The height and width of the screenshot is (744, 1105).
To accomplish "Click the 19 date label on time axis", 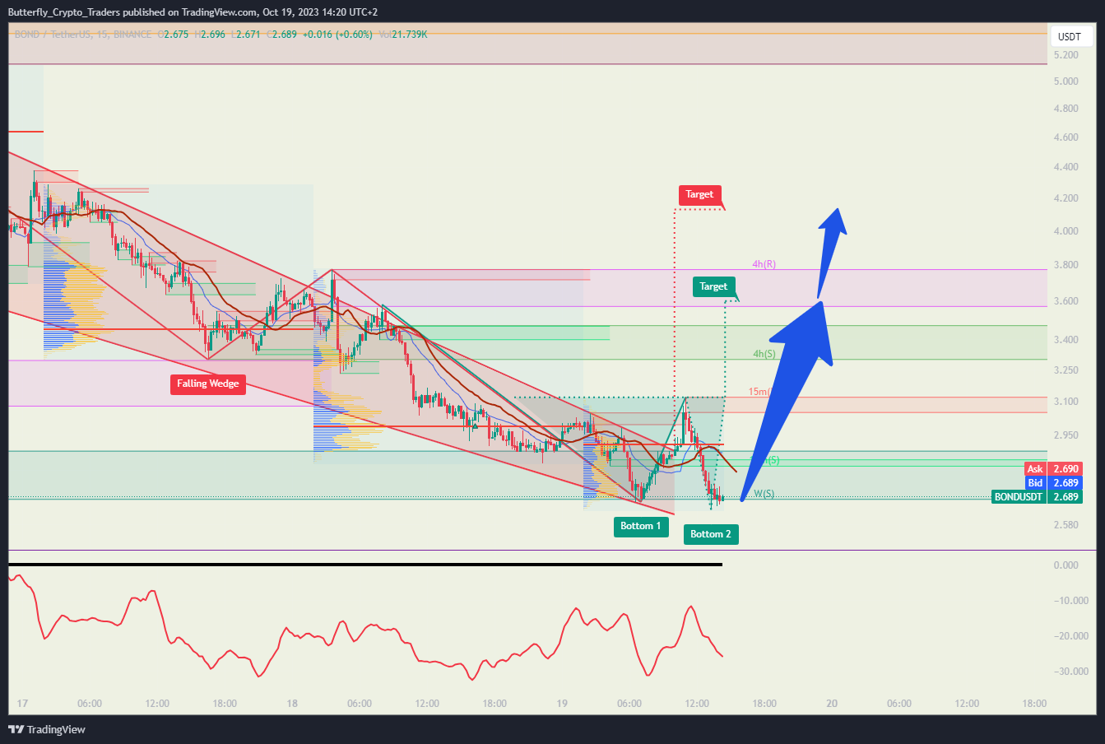I will [x=562, y=704].
